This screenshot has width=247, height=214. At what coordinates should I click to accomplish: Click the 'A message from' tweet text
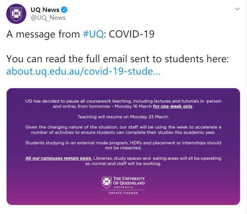43,34
